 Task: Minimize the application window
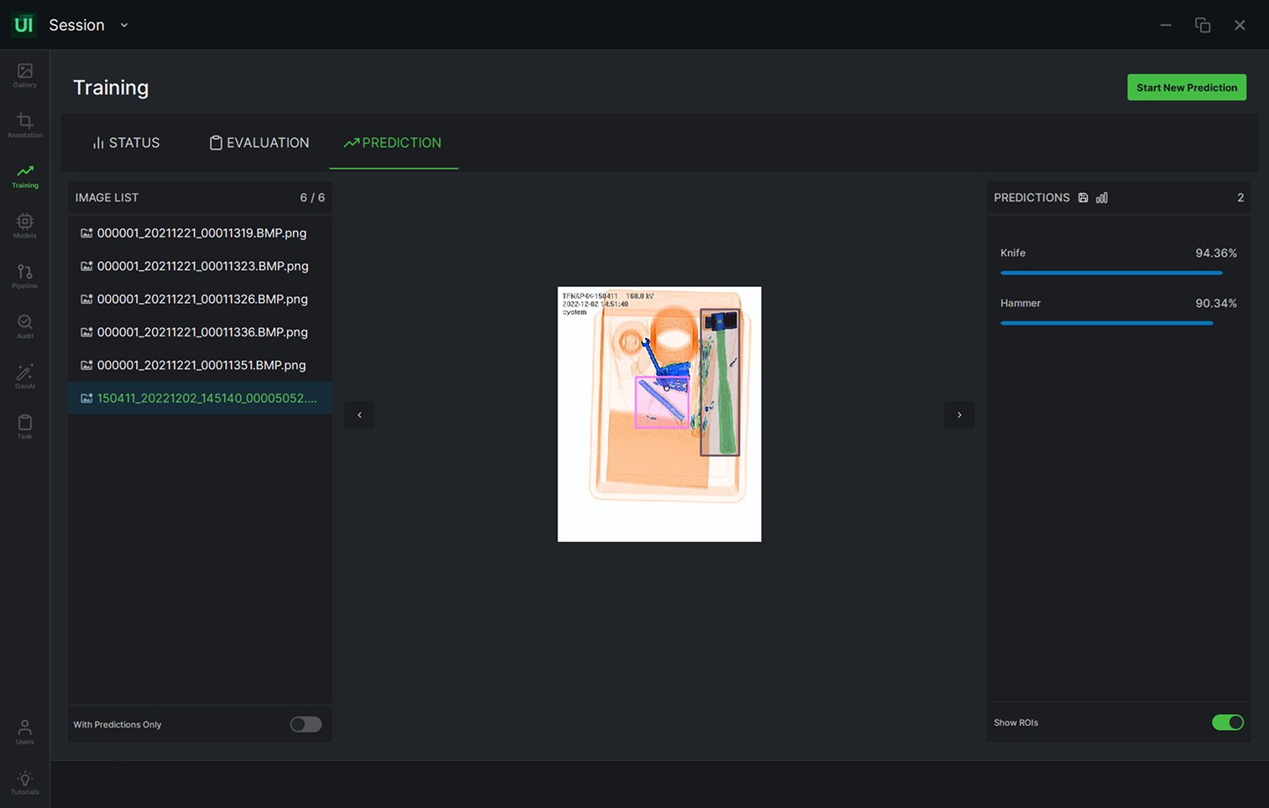(1166, 25)
